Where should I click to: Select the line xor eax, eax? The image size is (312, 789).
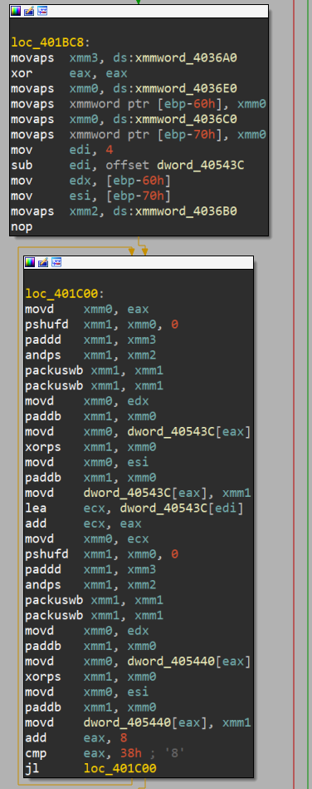click(x=69, y=73)
